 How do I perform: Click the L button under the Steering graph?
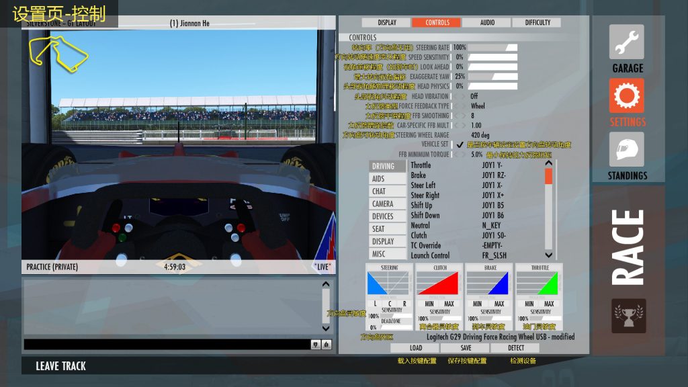point(375,304)
